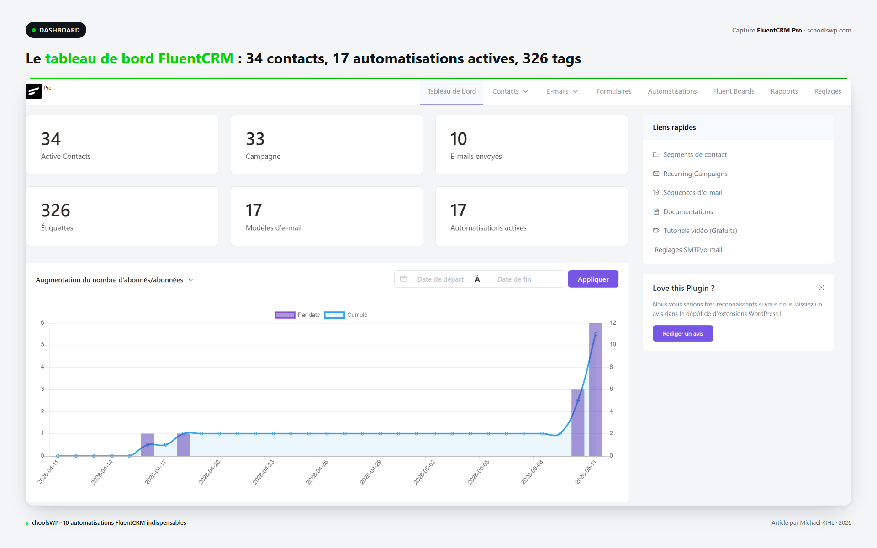Screen dimensions: 877x548
Task: Click the FluentCRM logo icon
Action: tap(34, 91)
